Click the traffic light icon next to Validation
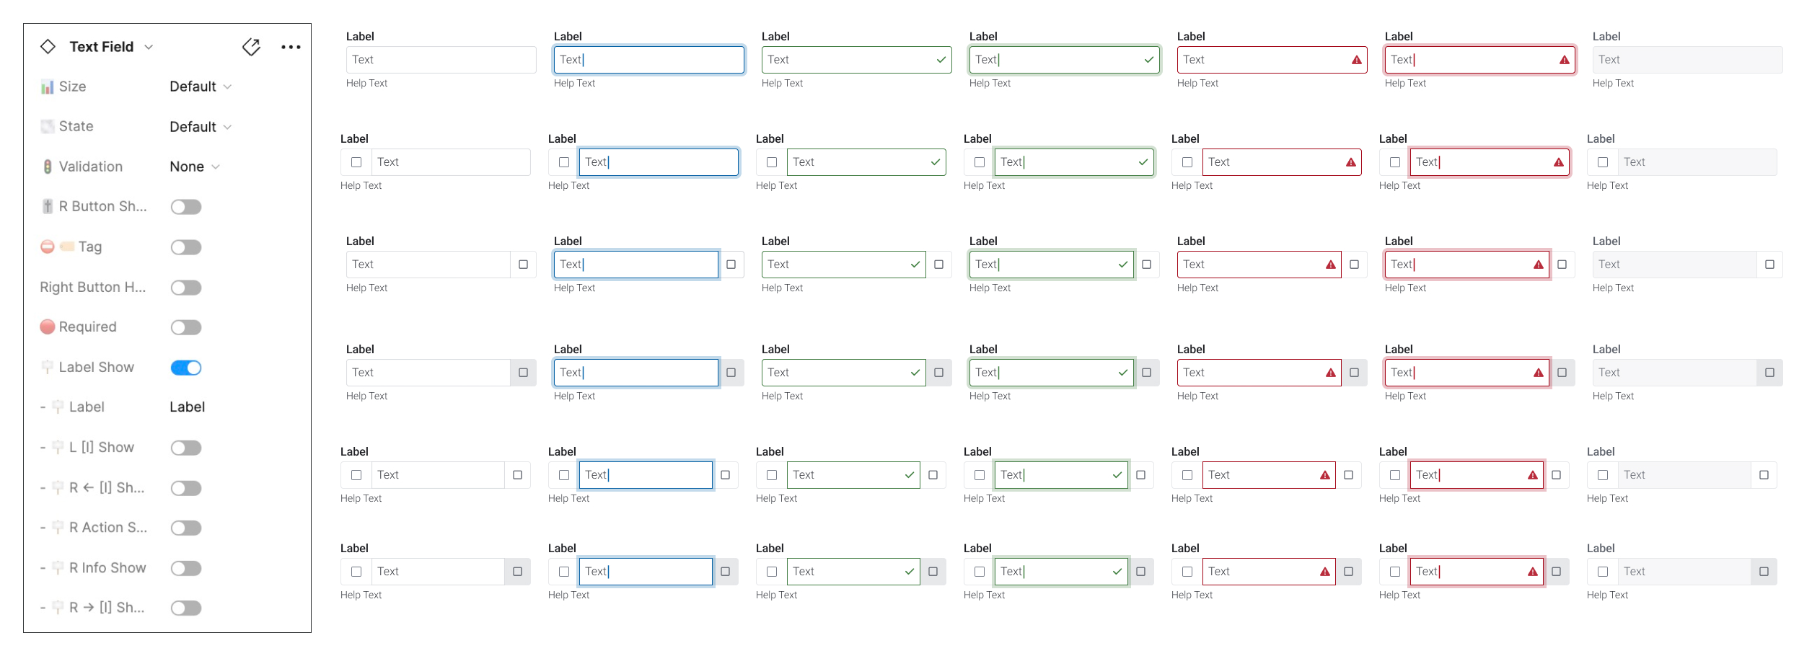 47,166
